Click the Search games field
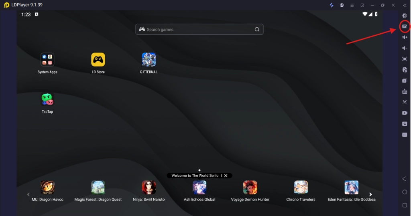The width and height of the screenshot is (411, 216). (199, 29)
